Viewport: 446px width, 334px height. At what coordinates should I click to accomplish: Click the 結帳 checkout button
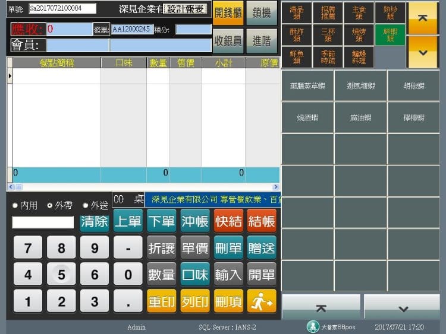click(262, 221)
